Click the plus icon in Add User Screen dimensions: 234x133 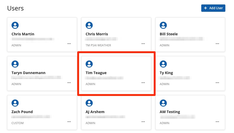[x=205, y=8]
